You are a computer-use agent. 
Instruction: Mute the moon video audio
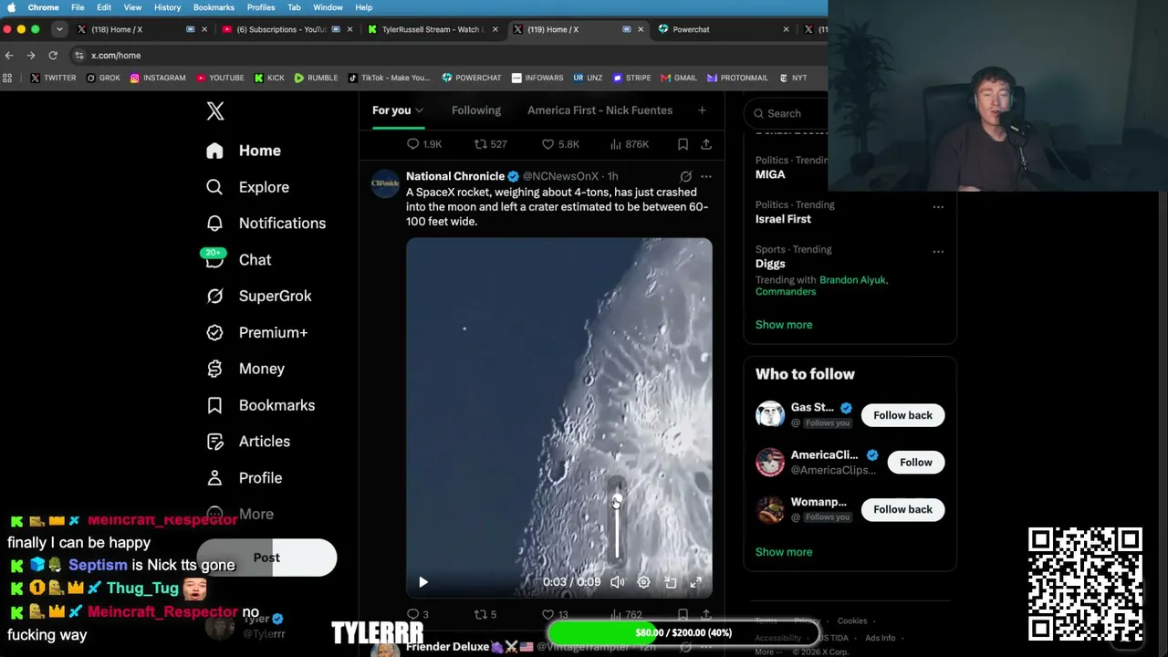[617, 582]
